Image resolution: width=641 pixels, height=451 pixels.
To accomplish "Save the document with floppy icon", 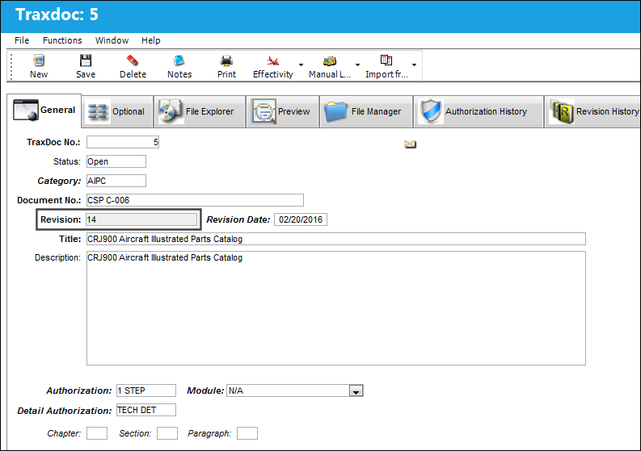I will coord(86,61).
